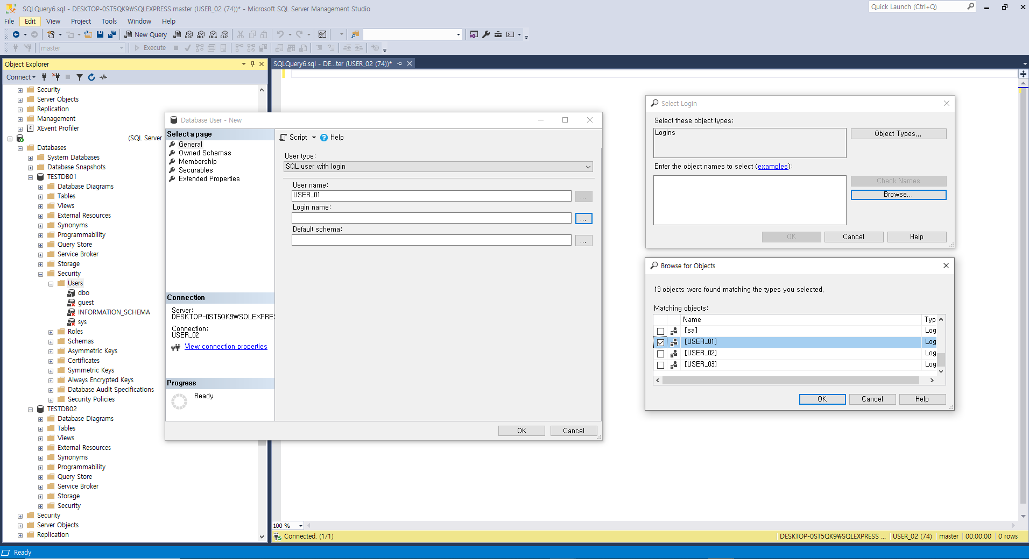Click the User name input field

tap(432, 196)
